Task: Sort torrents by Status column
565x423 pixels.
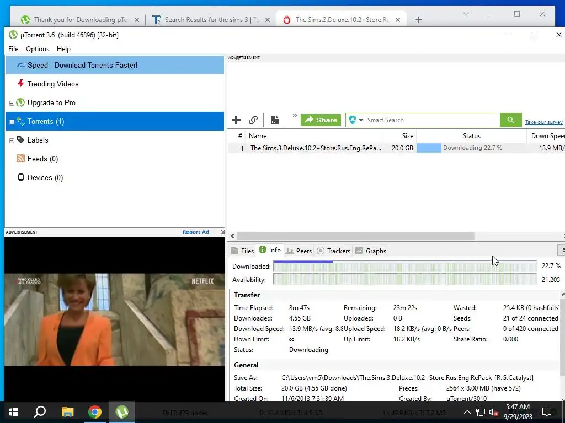Action: (471, 136)
